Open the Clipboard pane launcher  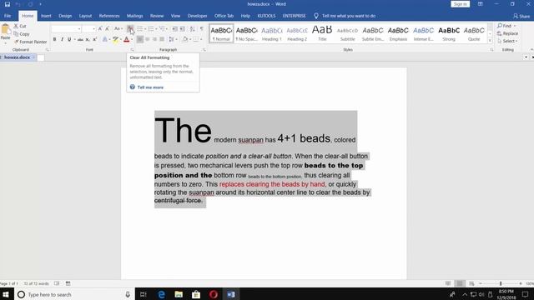coord(48,50)
